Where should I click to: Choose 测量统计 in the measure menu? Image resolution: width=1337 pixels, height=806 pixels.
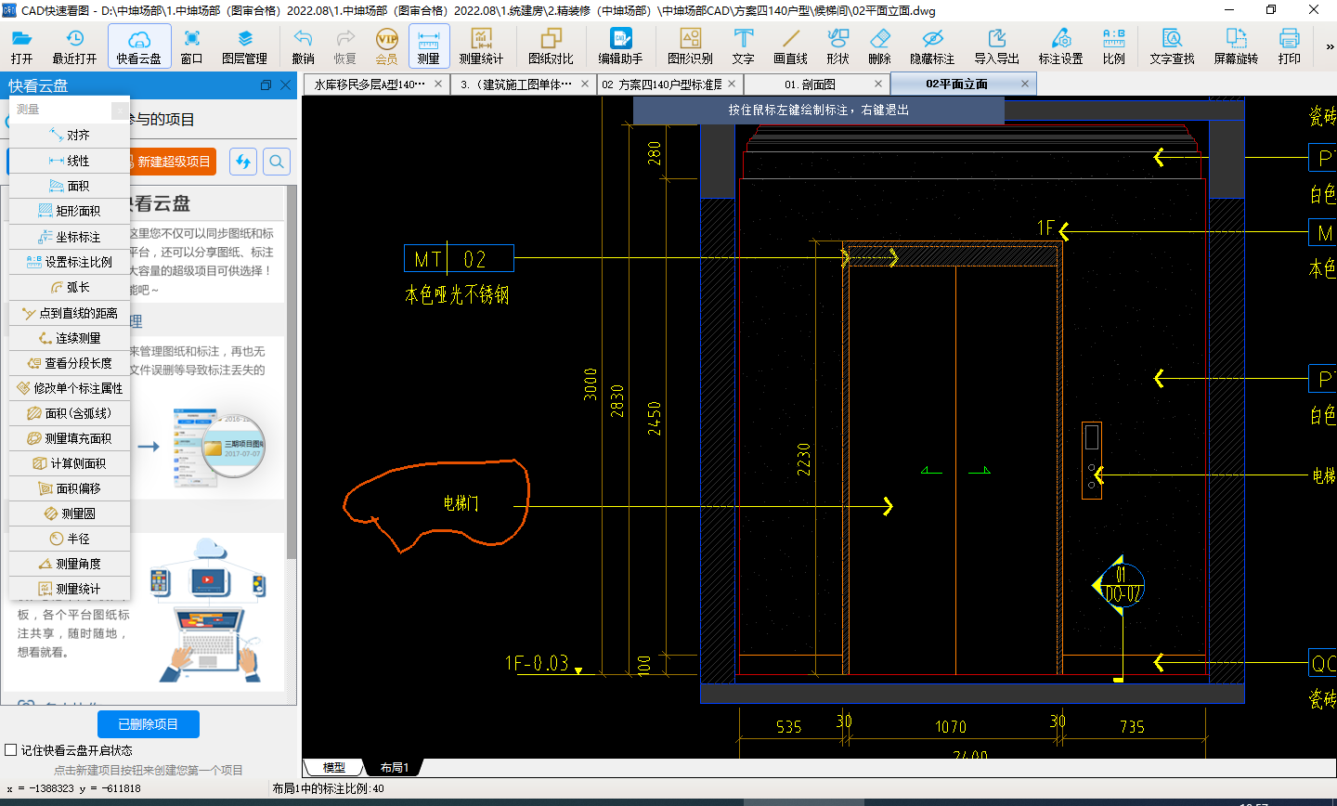(x=70, y=589)
